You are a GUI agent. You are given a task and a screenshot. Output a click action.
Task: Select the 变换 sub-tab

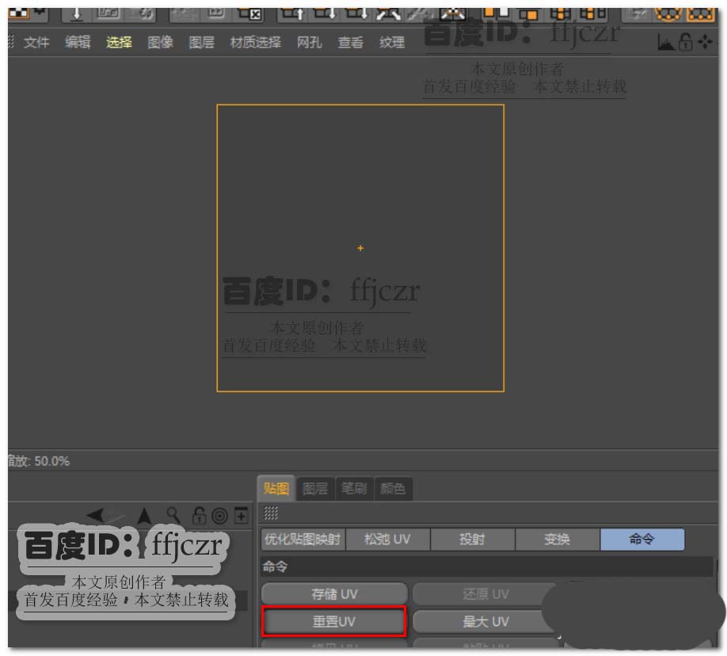(558, 539)
